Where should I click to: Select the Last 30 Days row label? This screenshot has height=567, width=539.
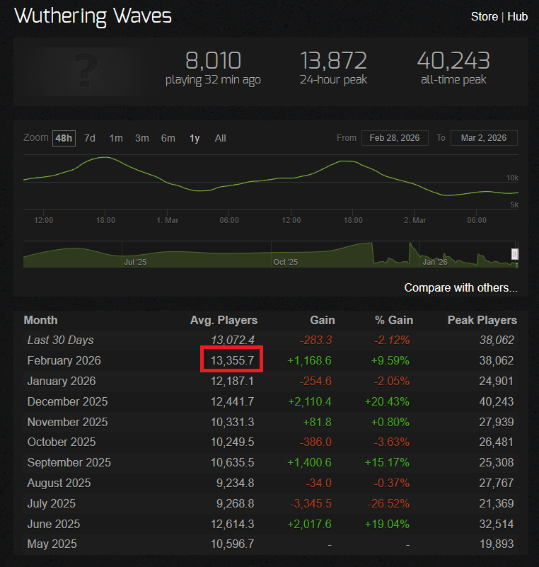coord(60,340)
